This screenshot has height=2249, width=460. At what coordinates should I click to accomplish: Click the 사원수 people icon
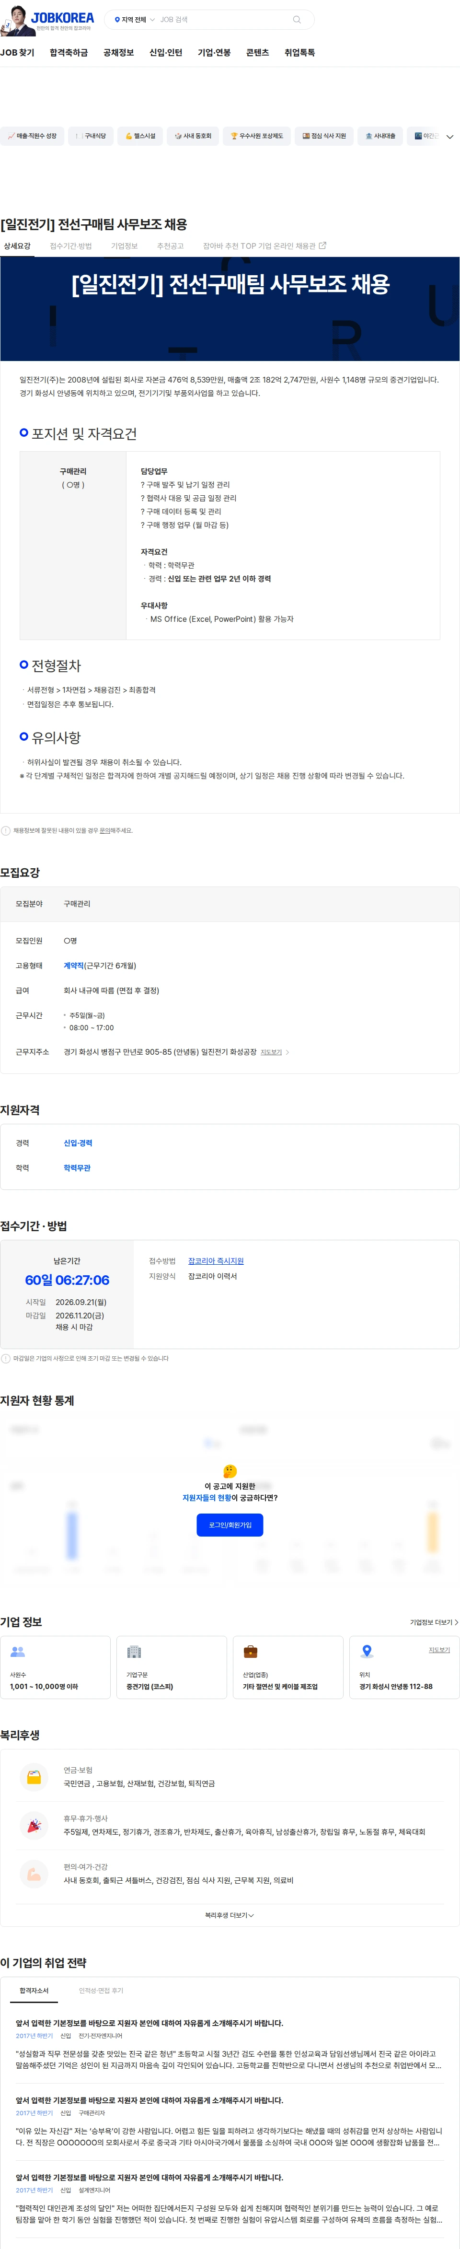pyautogui.click(x=17, y=1652)
